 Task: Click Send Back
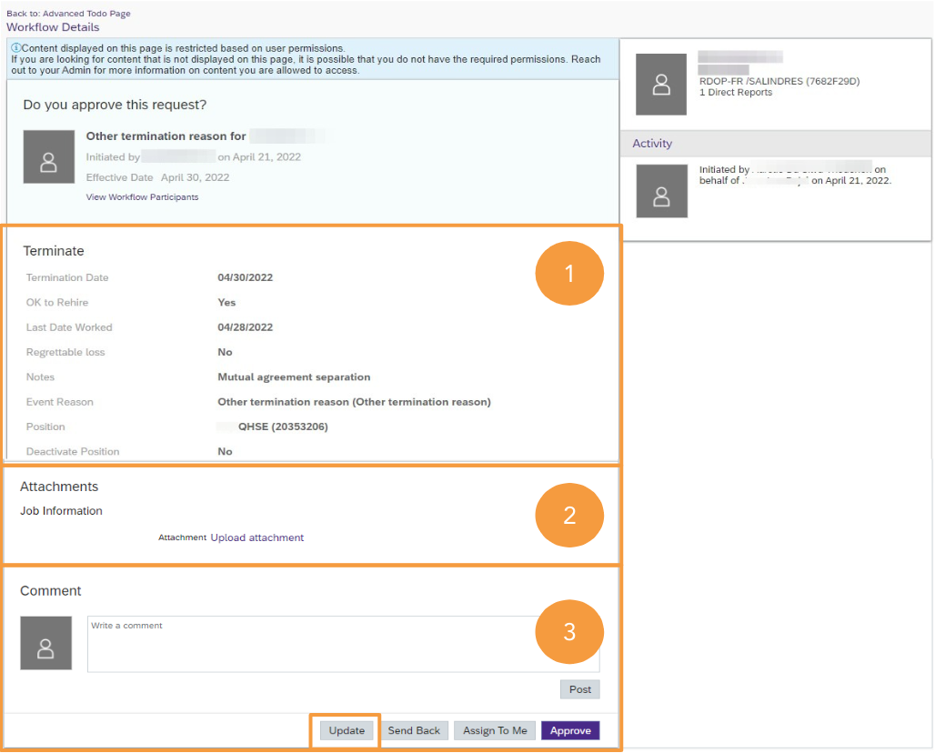point(415,730)
